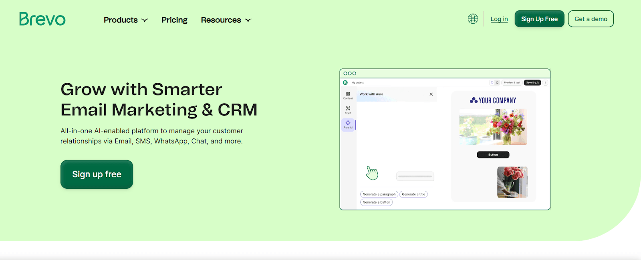Click the Brevo logo

click(42, 19)
